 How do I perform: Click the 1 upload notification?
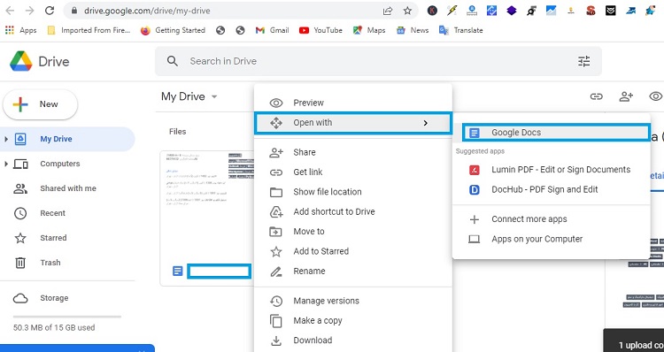click(634, 341)
